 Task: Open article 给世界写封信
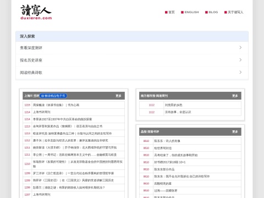163,148
